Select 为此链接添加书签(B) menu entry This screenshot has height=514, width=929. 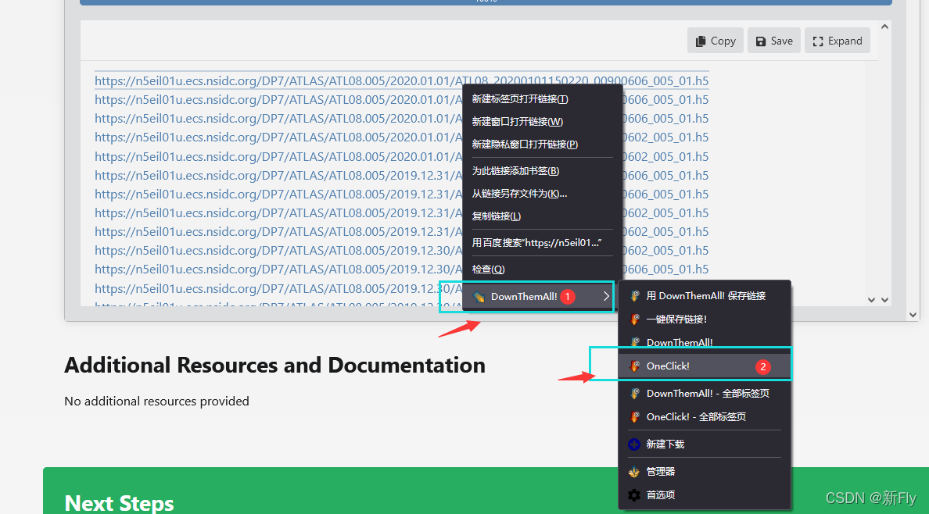point(542,170)
